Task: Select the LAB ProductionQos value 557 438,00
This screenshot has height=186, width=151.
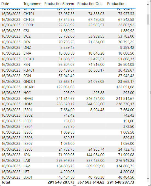Action: (95, 160)
